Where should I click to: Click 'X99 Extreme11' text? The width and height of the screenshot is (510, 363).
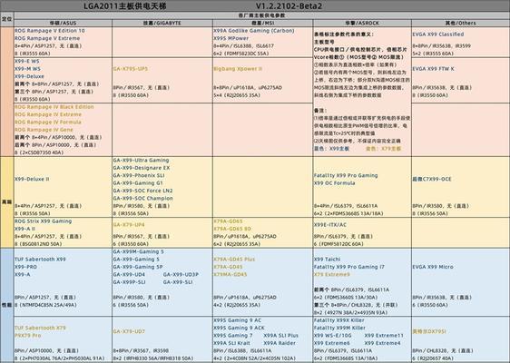(x=384, y=335)
